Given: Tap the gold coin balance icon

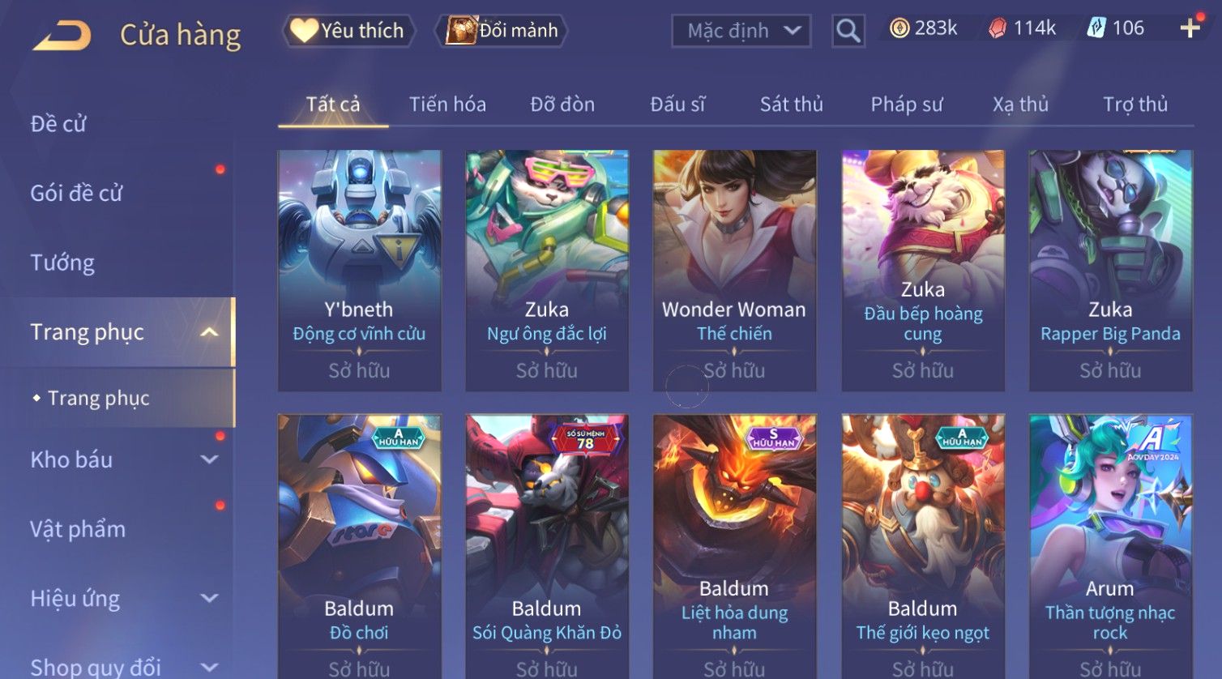Looking at the screenshot, I should (x=899, y=28).
